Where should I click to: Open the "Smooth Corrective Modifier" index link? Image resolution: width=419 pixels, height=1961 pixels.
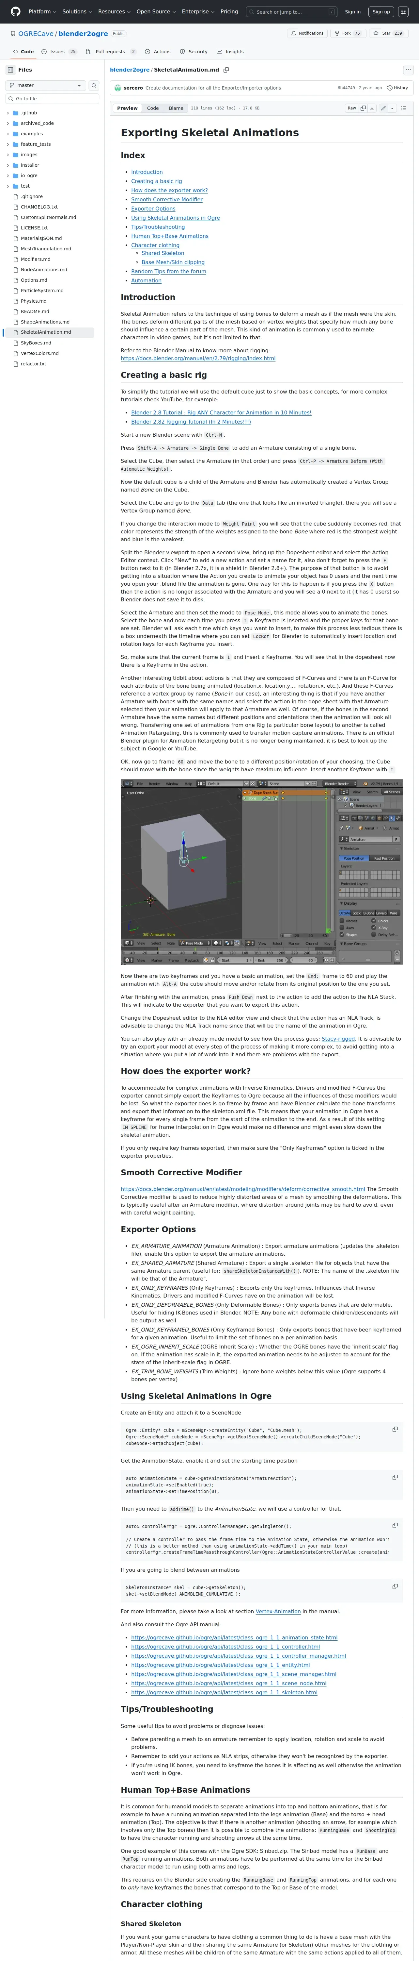[x=166, y=199]
